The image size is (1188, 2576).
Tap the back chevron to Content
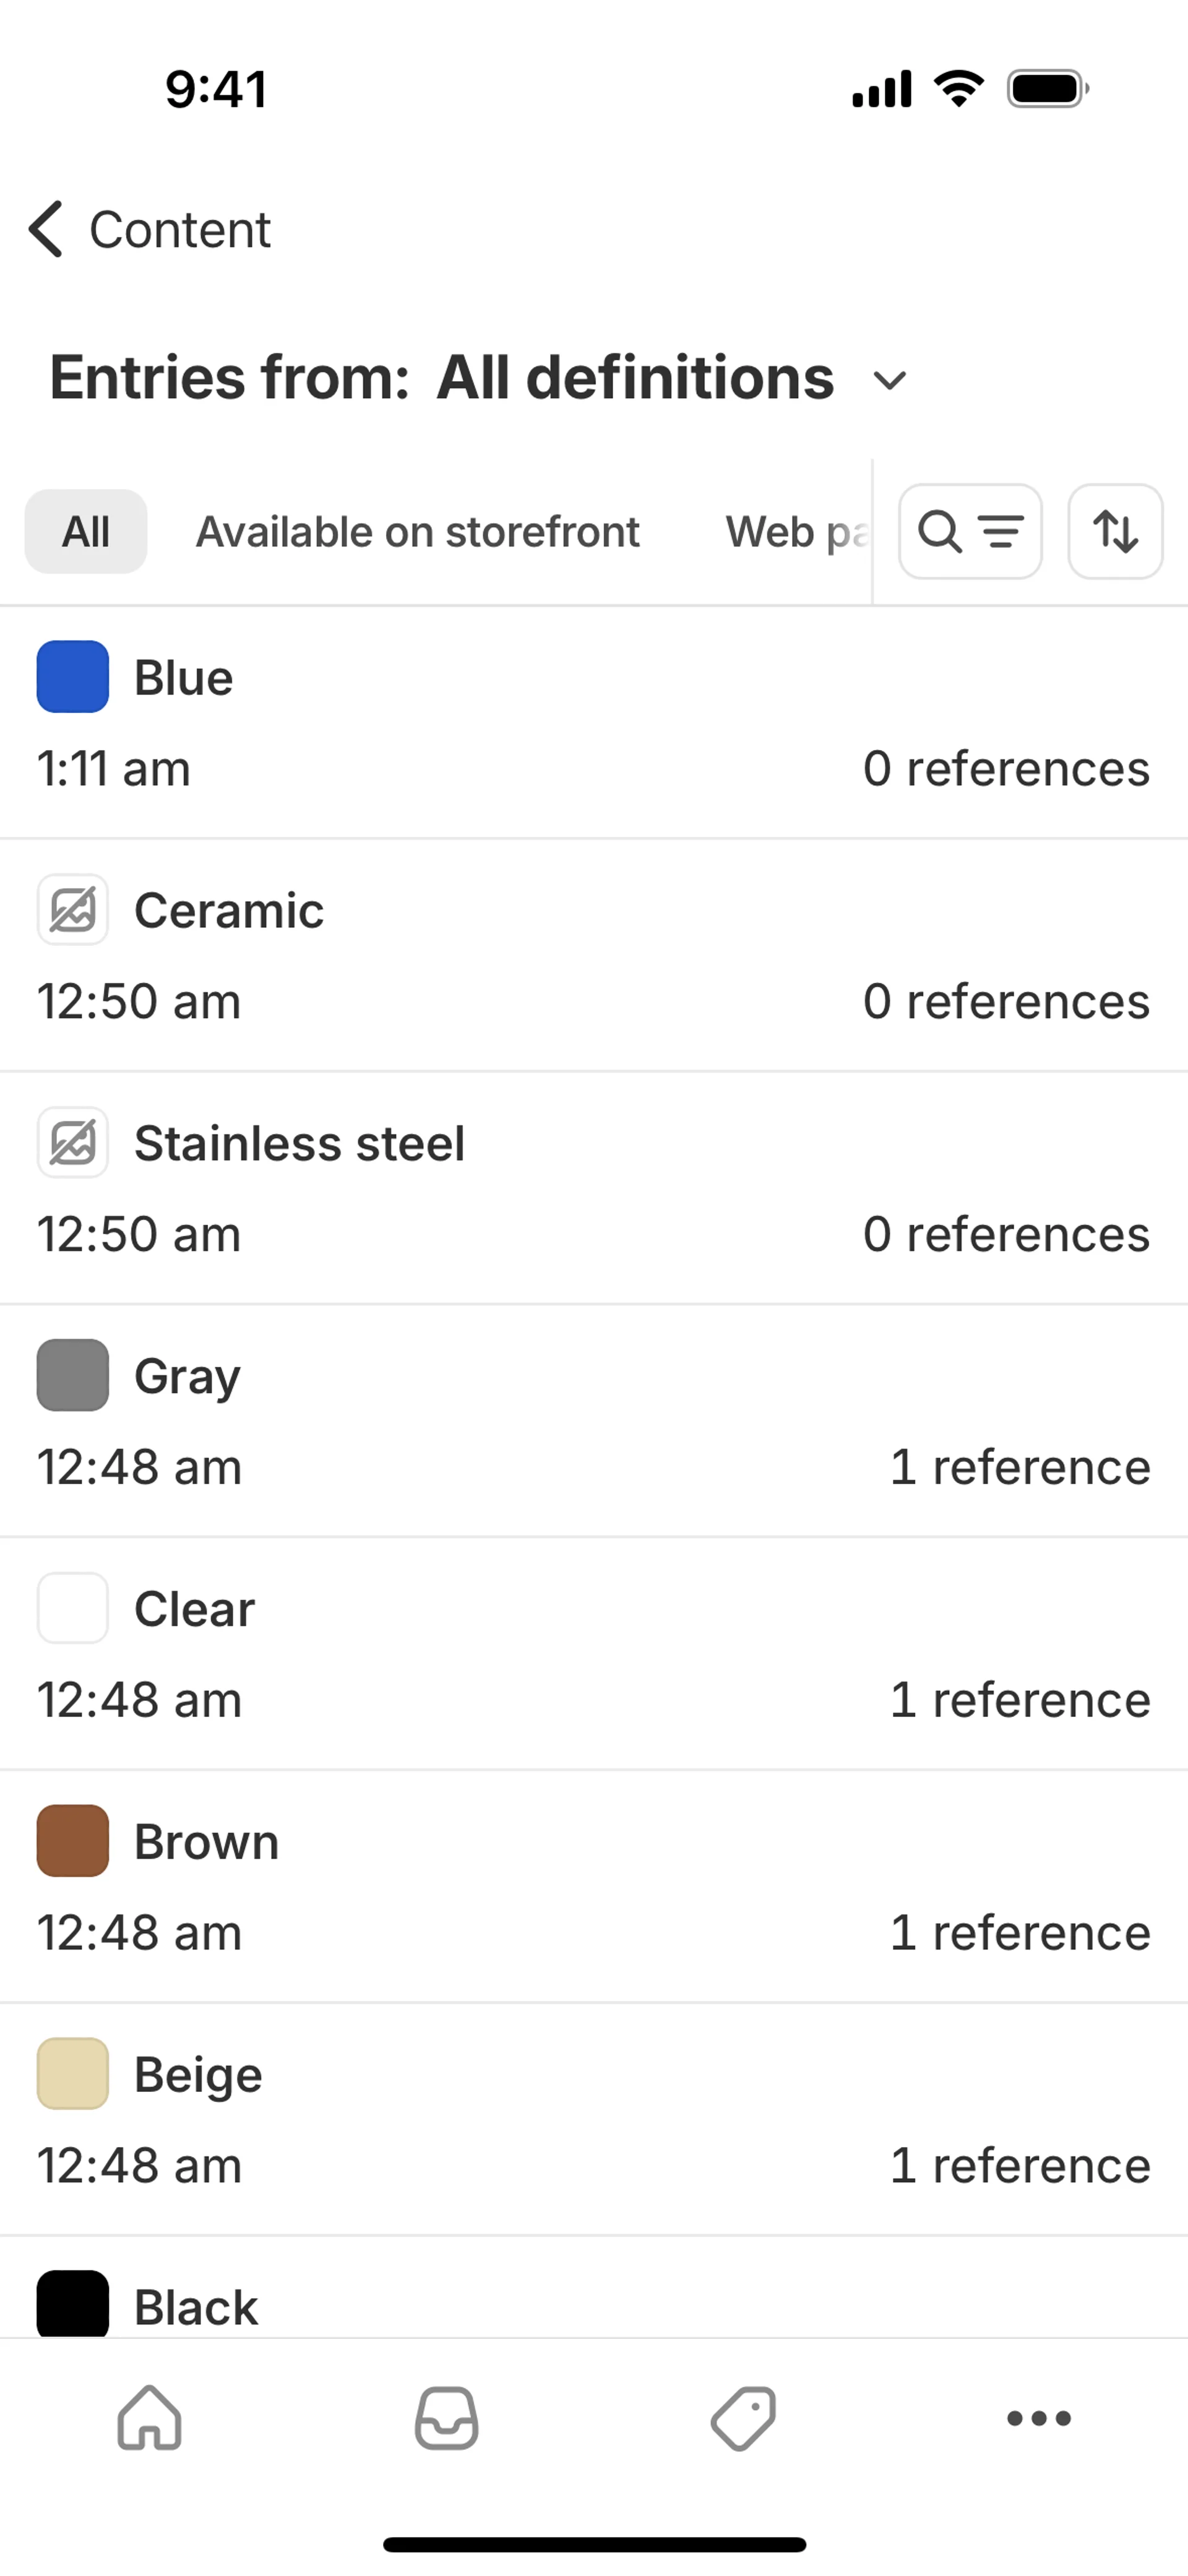click(x=47, y=229)
